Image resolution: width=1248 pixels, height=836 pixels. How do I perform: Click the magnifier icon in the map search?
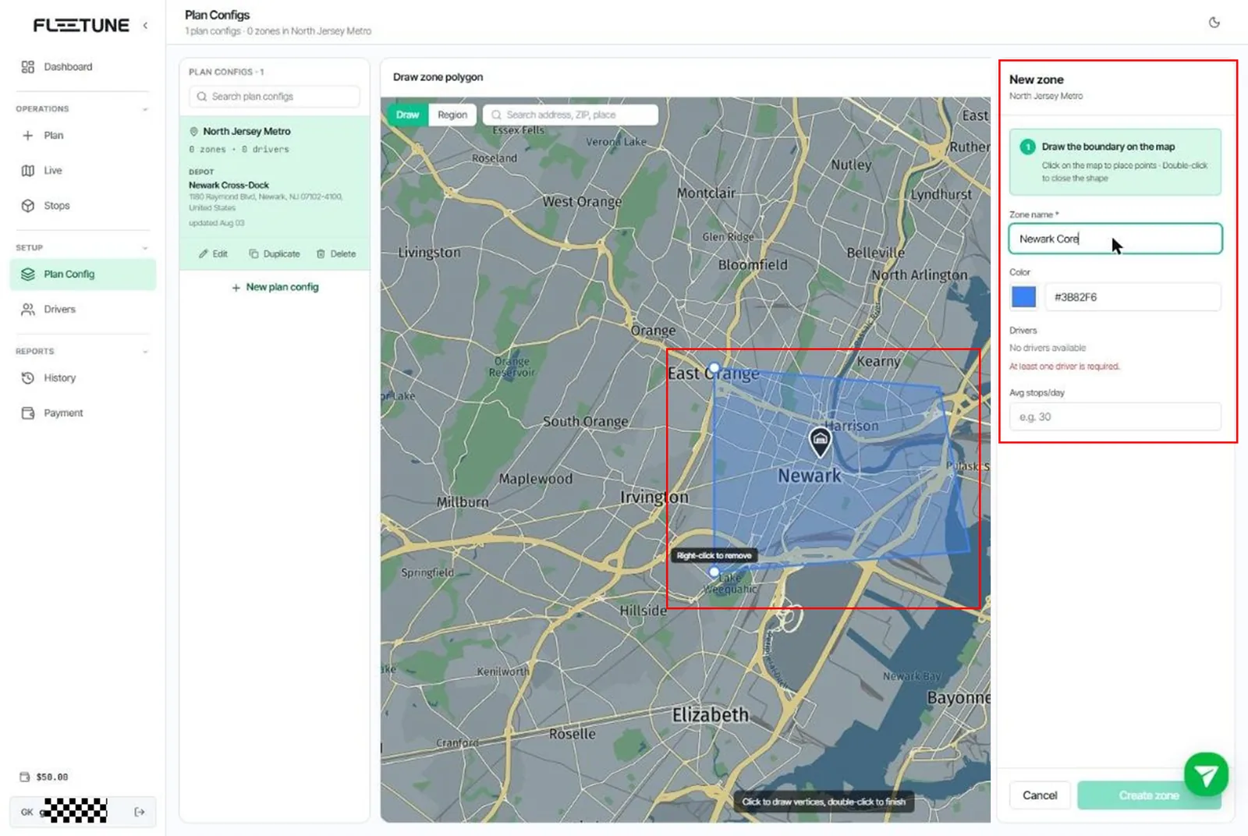tap(496, 115)
